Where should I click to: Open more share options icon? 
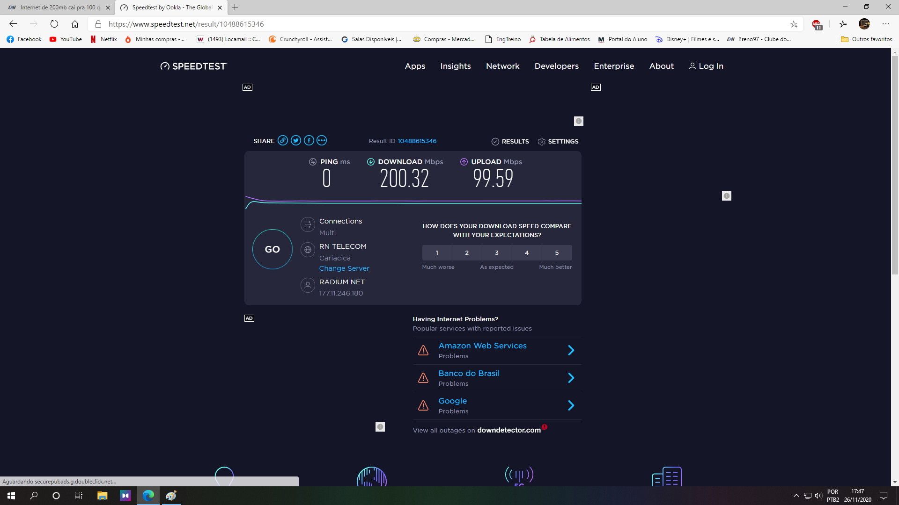tap(322, 141)
